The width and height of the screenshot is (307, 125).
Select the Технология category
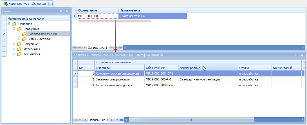[32, 54]
